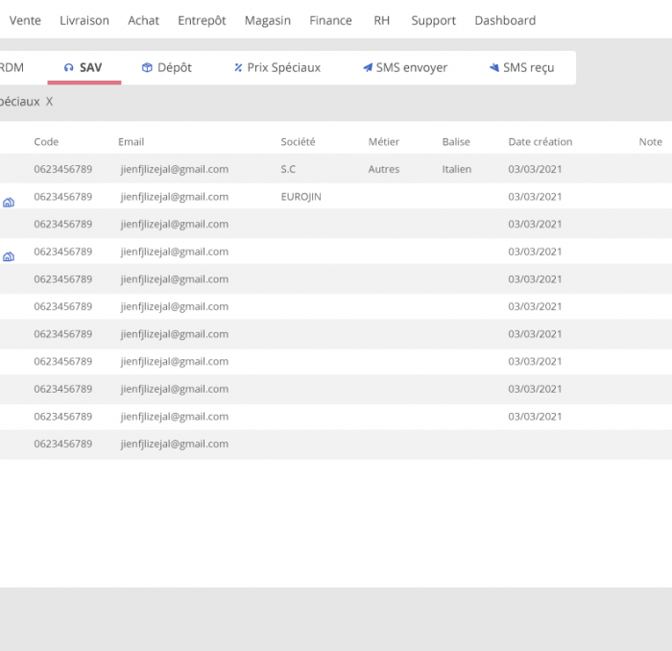Click the box icon beside Dépôt
Screen dimensions: 672x651
coord(147,68)
